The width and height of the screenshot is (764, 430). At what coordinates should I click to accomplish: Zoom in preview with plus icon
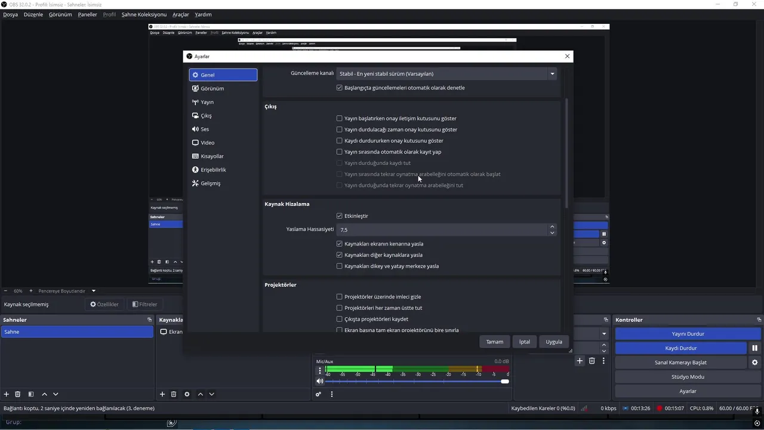(x=31, y=291)
